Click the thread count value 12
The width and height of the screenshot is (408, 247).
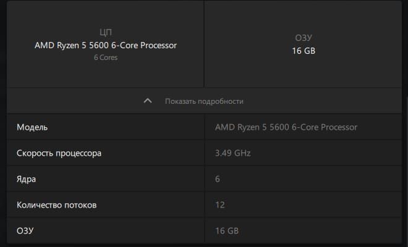(x=220, y=205)
